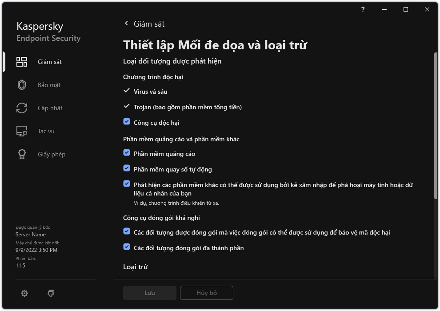Open the Tác vụ tasks icon
The width and height of the screenshot is (440, 311).
click(22, 131)
